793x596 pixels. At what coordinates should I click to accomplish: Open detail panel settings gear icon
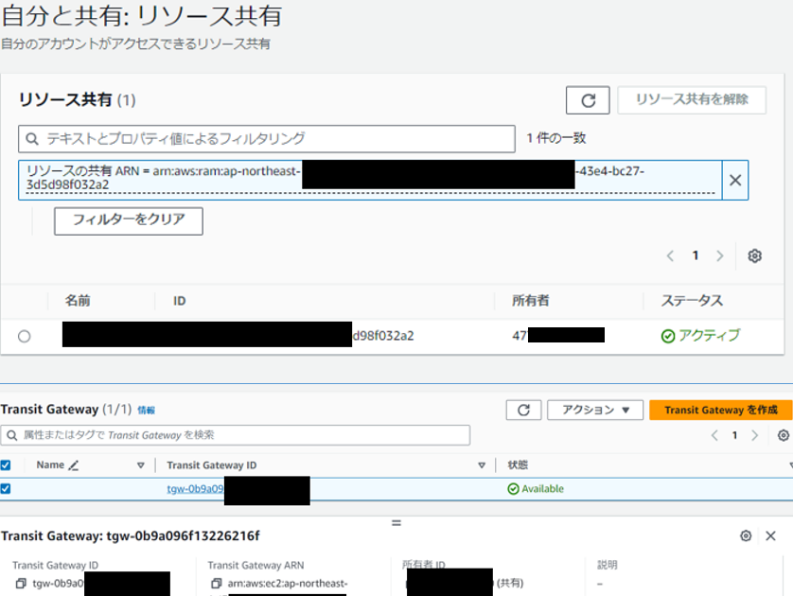(746, 536)
